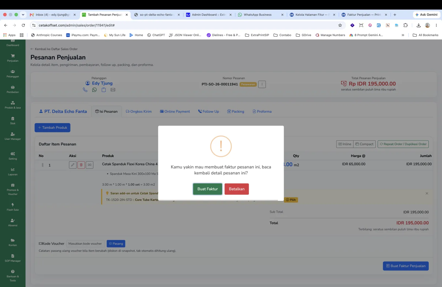Open Konten sidebar section
This screenshot has width=442, height=287.
(13, 243)
